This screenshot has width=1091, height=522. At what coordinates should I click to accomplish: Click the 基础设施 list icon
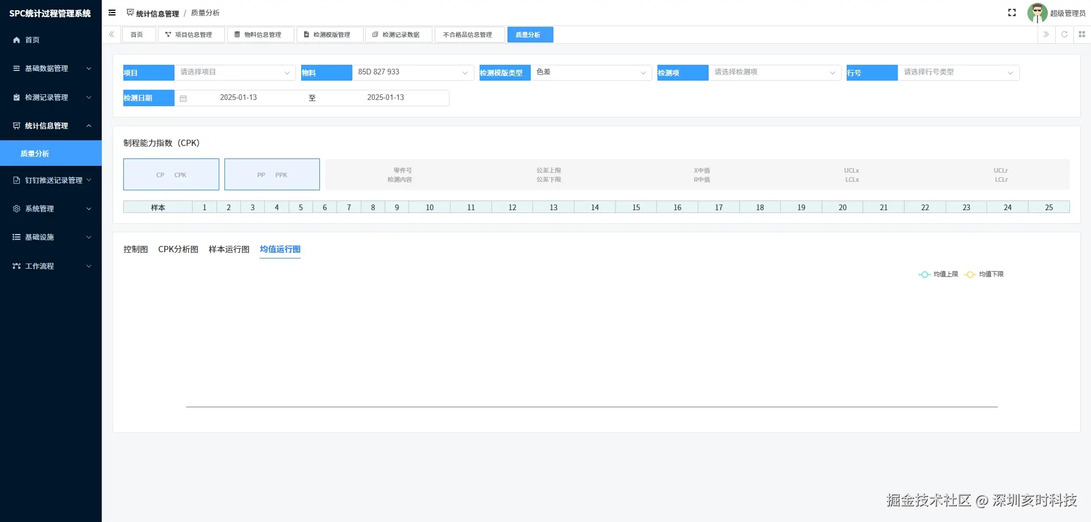[x=16, y=237]
